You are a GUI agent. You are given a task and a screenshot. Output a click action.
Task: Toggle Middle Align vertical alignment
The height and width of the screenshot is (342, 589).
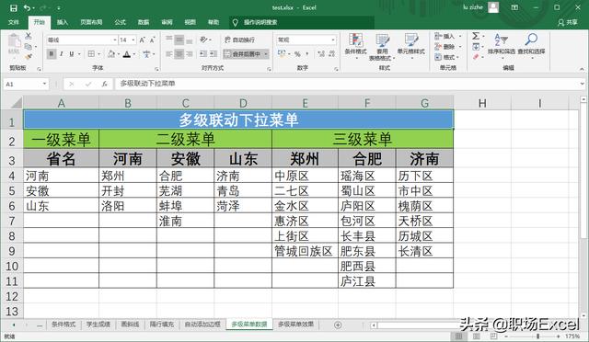tap(179, 40)
